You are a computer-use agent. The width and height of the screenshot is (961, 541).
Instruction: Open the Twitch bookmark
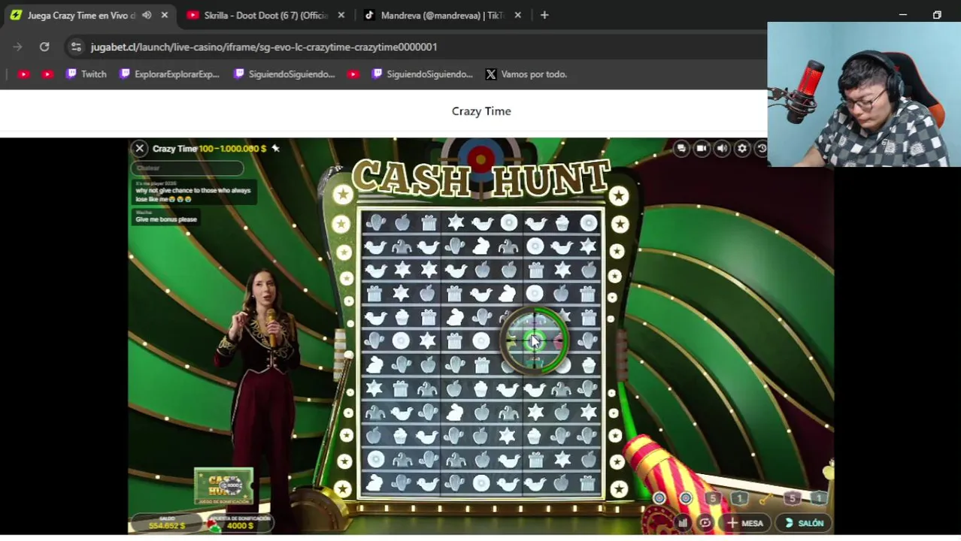click(86, 74)
